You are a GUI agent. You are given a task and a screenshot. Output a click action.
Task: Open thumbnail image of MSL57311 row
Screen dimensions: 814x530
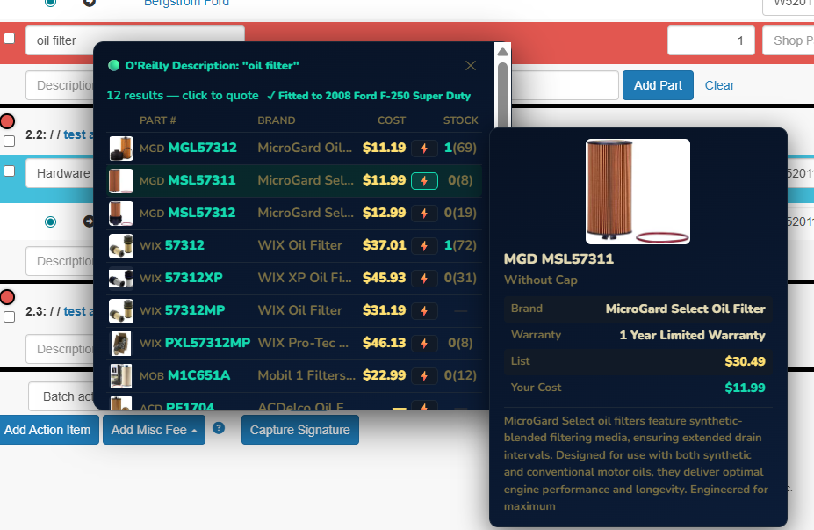coord(121,181)
